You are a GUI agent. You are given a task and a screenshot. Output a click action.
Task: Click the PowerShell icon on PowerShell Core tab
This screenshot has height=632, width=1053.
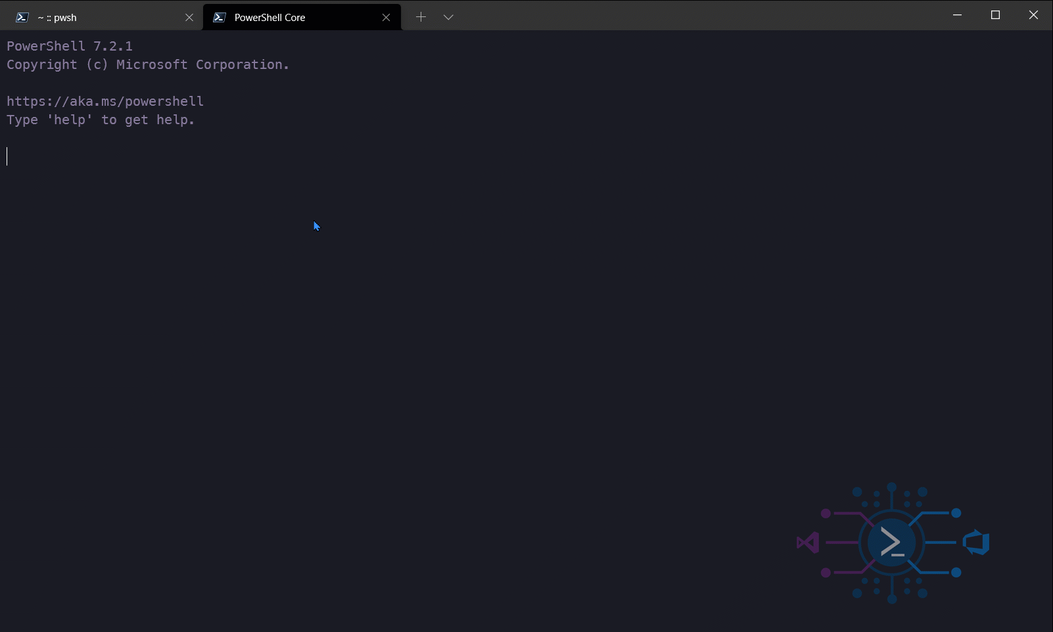(220, 18)
